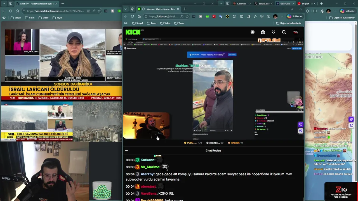Open Basın bookmark folder in Kick window
The height and width of the screenshot is (201, 358).
point(152,23)
